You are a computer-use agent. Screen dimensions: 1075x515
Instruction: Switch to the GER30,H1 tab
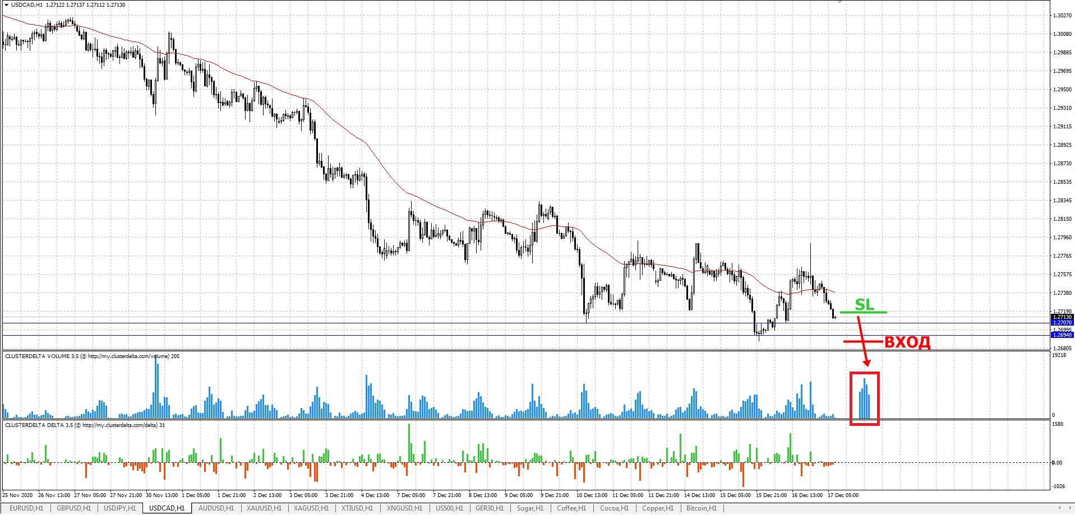point(490,508)
